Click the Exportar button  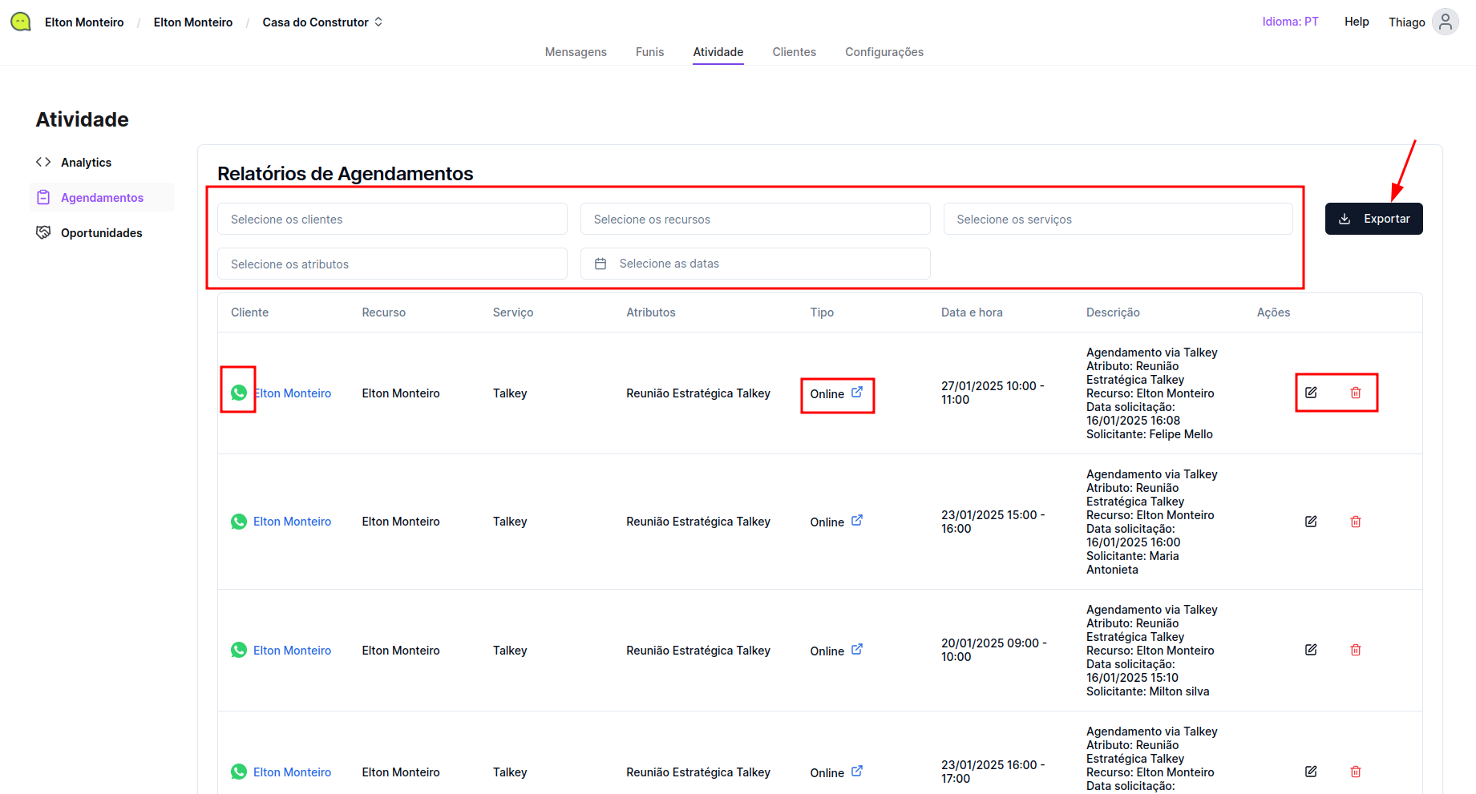(x=1373, y=219)
